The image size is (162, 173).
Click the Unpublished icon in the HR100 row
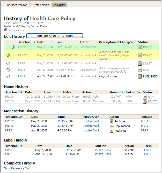(112, 126)
